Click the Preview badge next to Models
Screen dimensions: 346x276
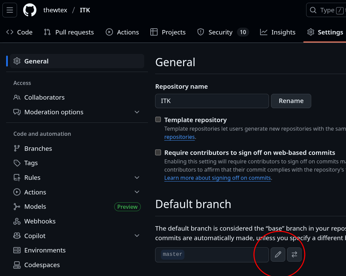(127, 207)
